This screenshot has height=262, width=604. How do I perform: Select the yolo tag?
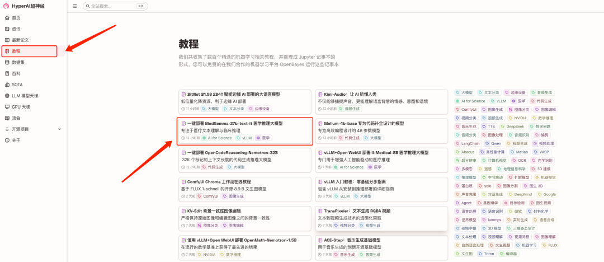tap(485, 186)
